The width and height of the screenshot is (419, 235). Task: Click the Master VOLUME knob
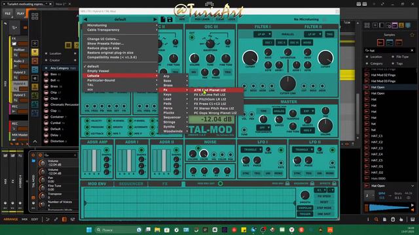pos(325,126)
